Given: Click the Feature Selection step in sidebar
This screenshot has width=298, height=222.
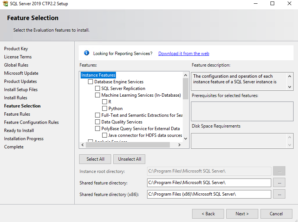Looking at the screenshot, I should coord(22,106).
